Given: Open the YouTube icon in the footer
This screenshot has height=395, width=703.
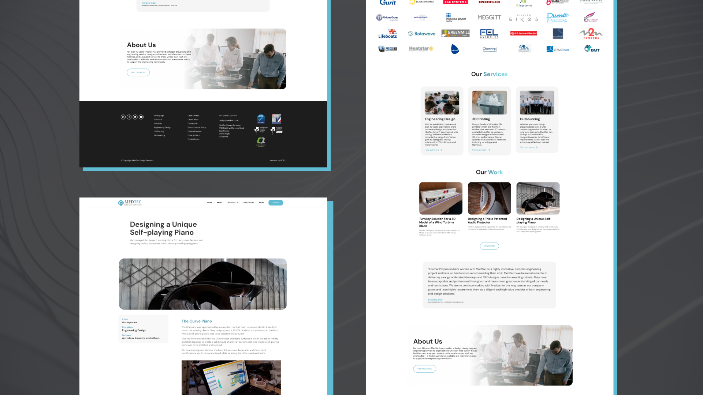Looking at the screenshot, I should click(141, 117).
